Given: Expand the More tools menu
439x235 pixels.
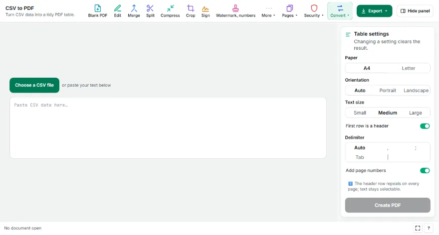Looking at the screenshot, I should click(x=268, y=11).
